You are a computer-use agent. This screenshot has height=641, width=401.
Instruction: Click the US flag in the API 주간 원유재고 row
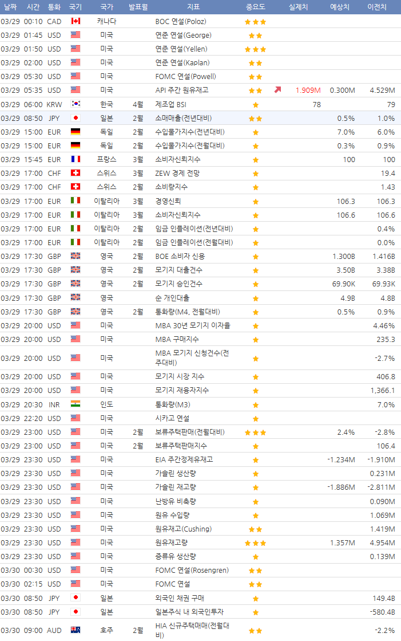tap(76, 89)
